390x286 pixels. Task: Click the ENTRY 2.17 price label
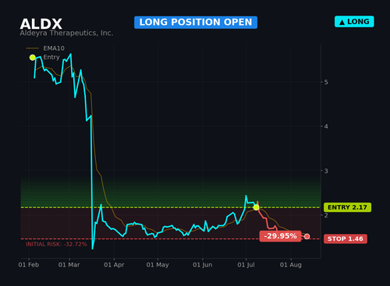tap(347, 207)
